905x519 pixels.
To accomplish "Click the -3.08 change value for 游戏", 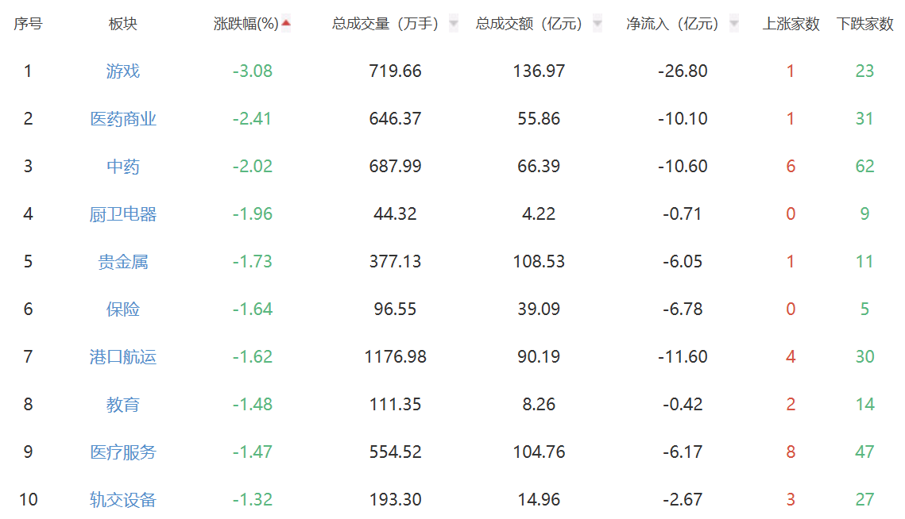I will 253,71.
